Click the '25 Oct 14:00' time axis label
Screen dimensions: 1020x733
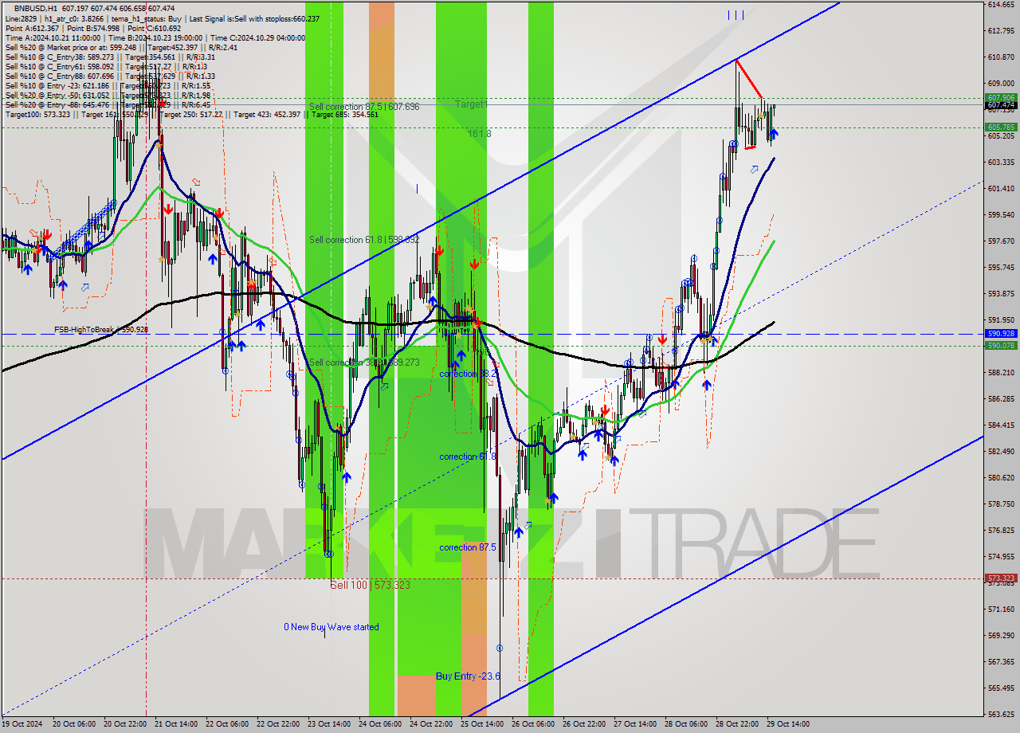point(483,724)
